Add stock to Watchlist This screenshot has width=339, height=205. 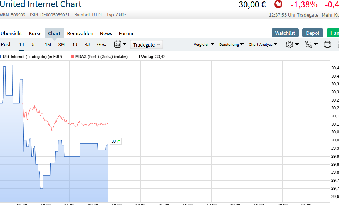[x=285, y=33]
